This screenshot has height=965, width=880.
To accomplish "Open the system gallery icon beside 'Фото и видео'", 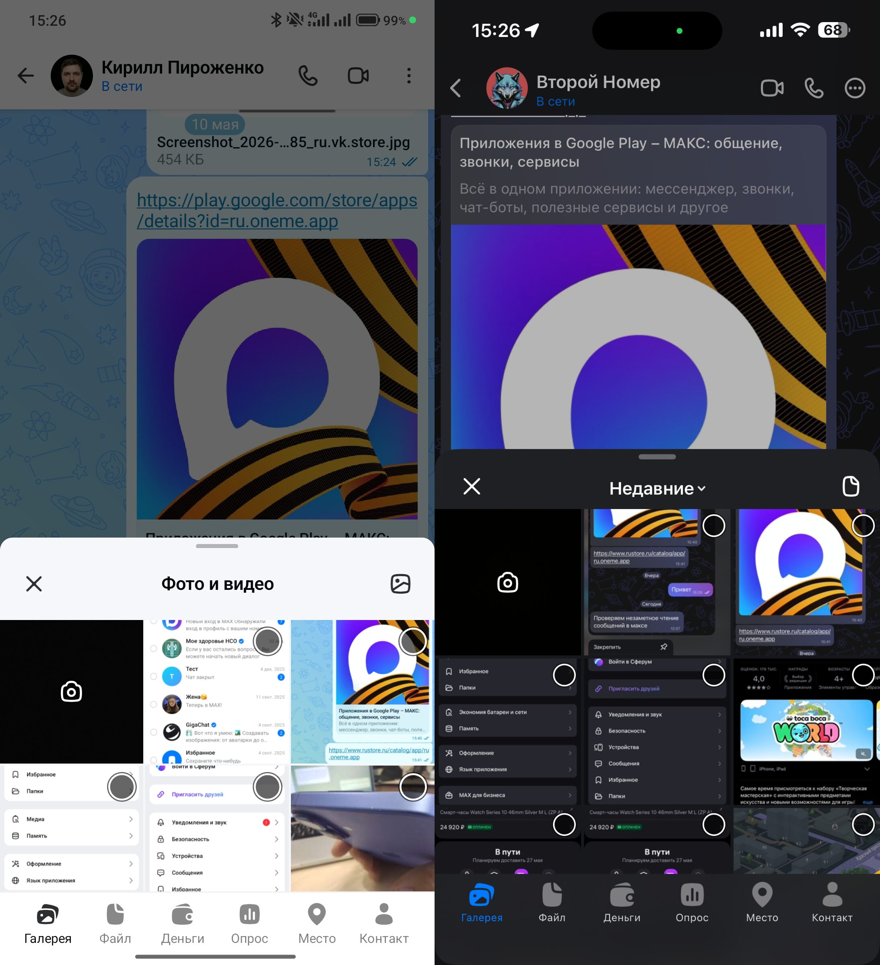I will click(x=400, y=583).
